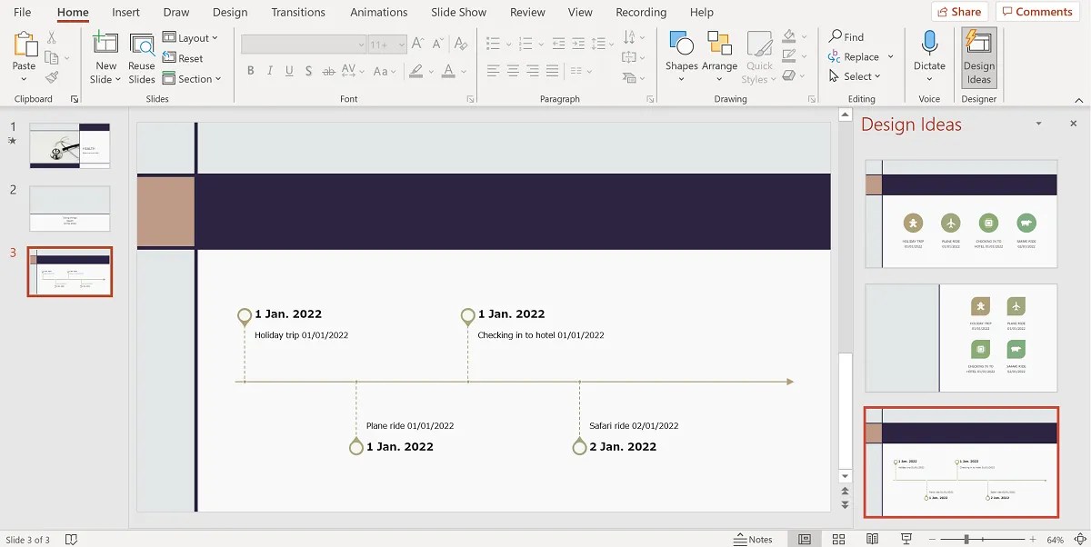This screenshot has height=547, width=1091.
Task: Center align the selected text
Action: click(x=513, y=70)
